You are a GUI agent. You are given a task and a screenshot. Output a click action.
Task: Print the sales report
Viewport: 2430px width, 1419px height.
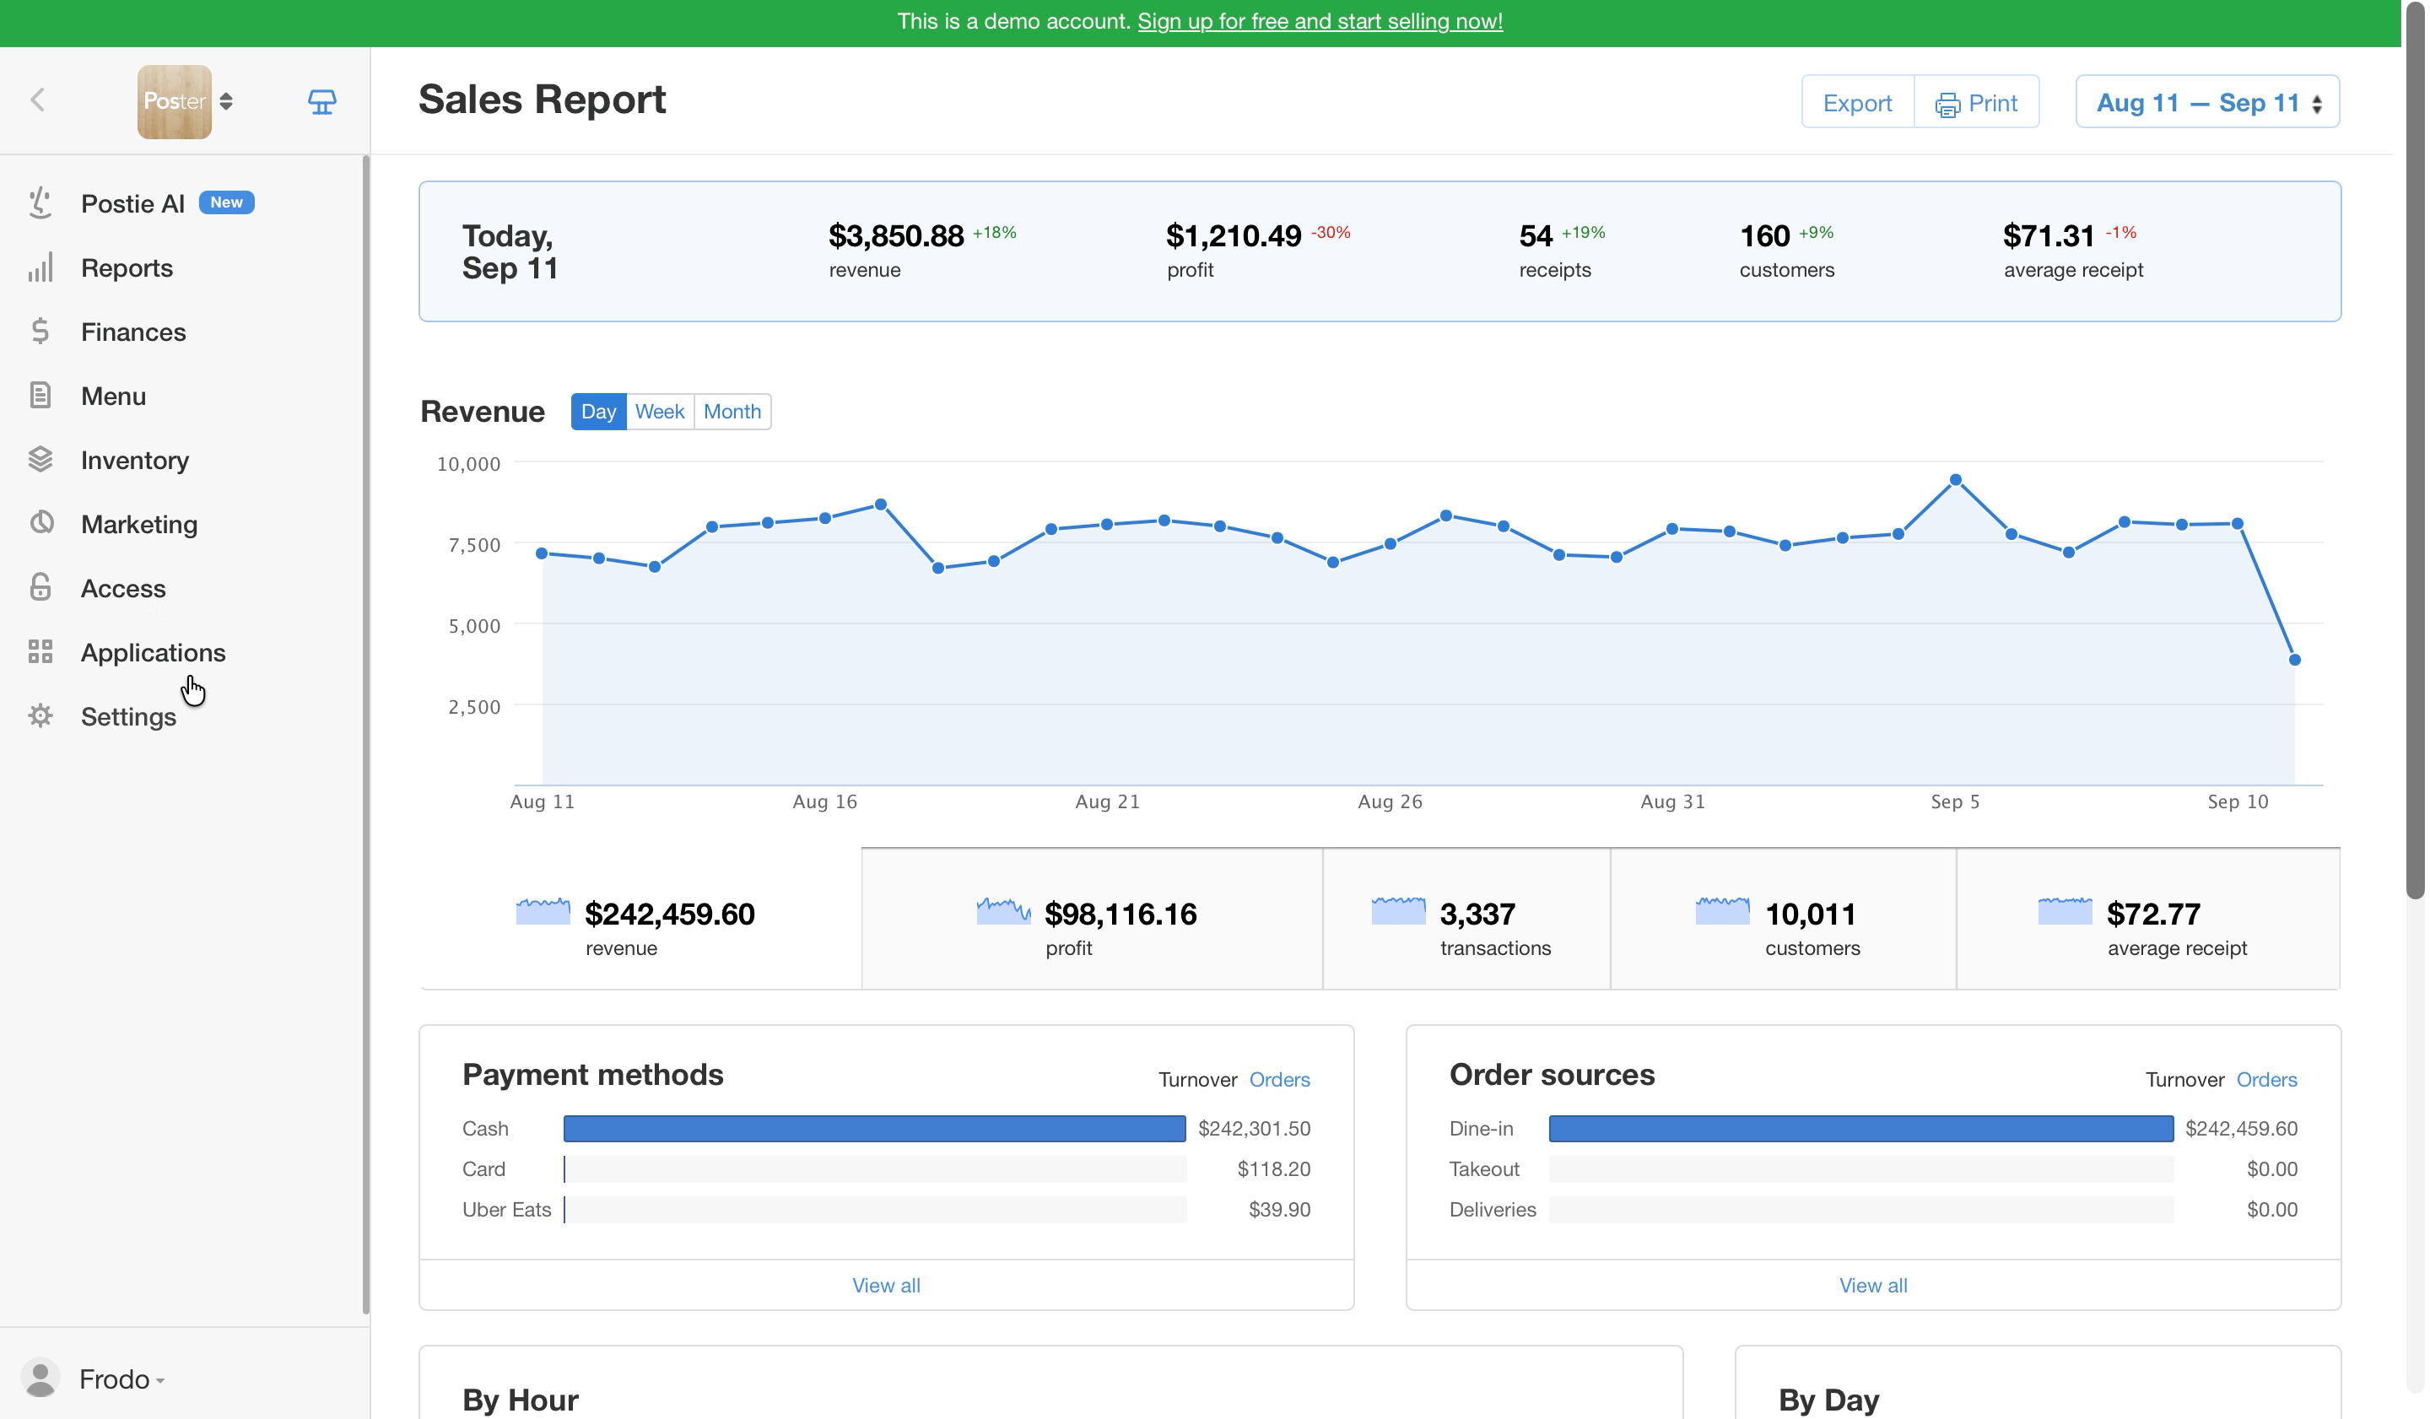click(x=1976, y=102)
